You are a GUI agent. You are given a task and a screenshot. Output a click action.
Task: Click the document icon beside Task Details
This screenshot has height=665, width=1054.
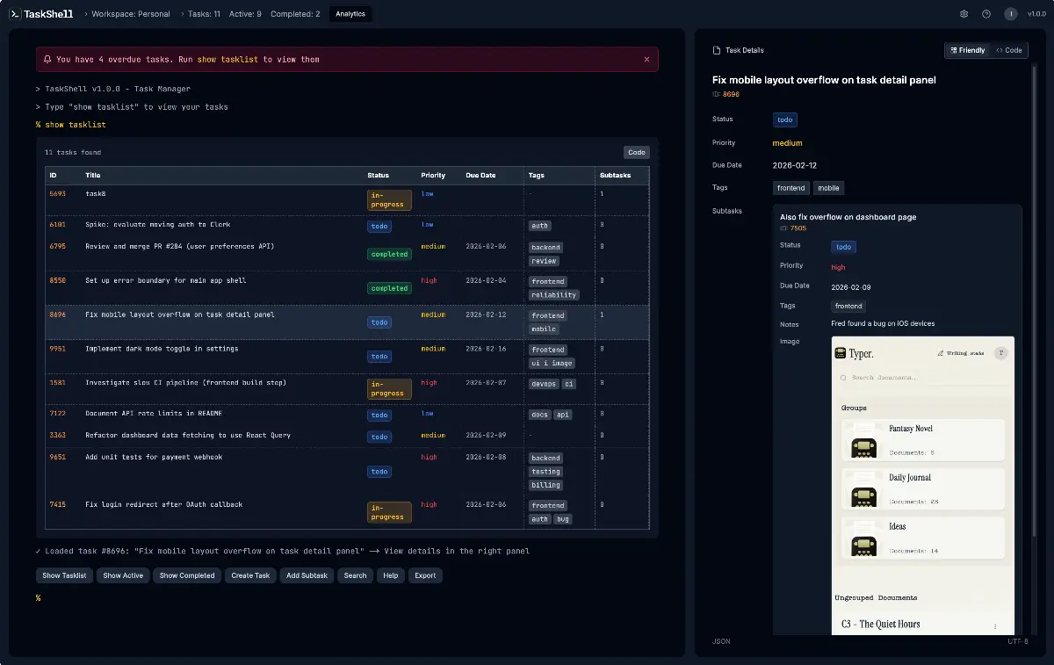(x=717, y=50)
